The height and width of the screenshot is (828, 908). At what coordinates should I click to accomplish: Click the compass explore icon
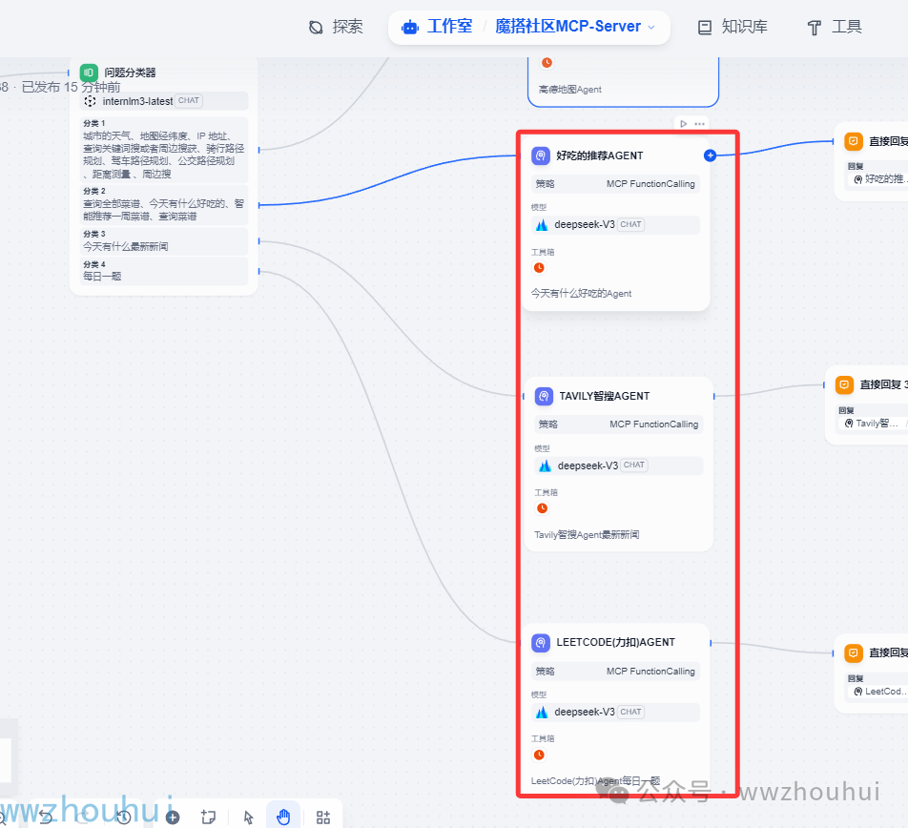[x=316, y=28]
